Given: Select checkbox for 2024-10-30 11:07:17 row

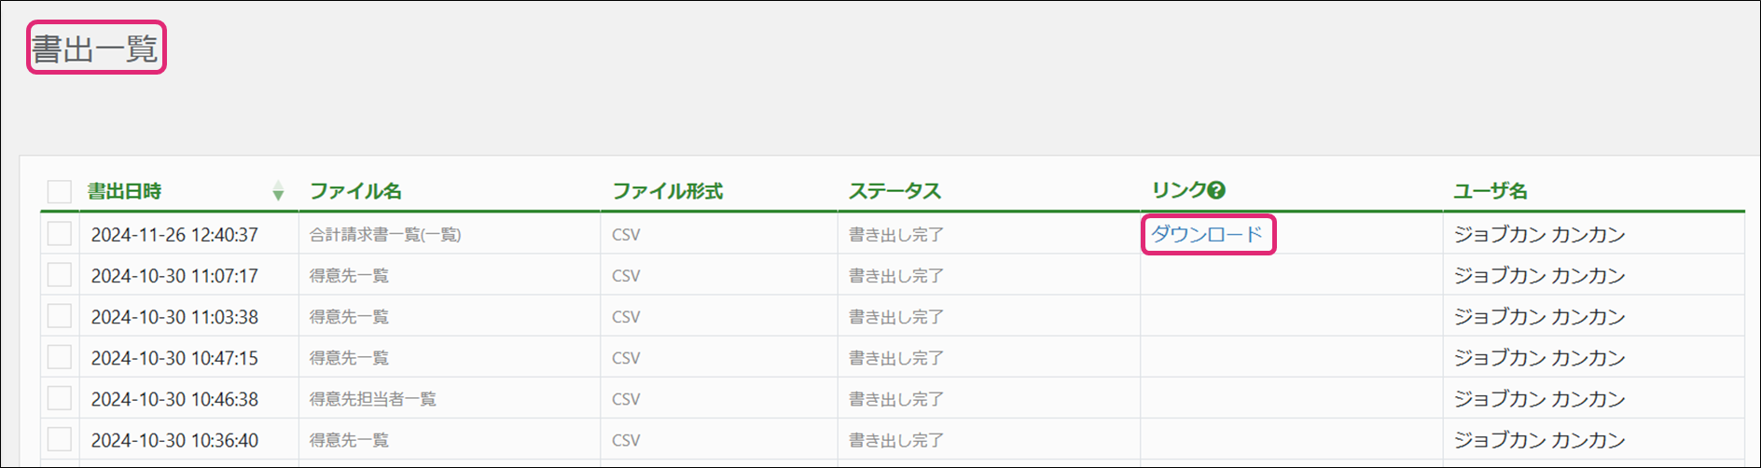Looking at the screenshot, I should tap(60, 274).
